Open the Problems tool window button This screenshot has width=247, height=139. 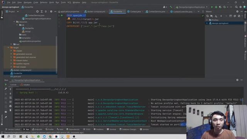[99, 129]
